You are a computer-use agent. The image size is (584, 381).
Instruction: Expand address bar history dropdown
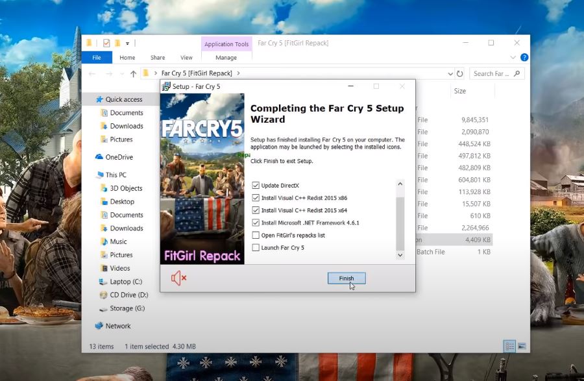tap(450, 74)
